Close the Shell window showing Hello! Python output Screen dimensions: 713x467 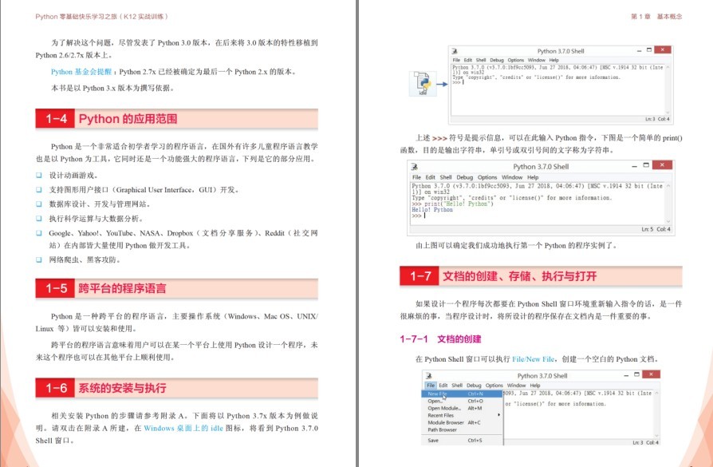(662, 164)
